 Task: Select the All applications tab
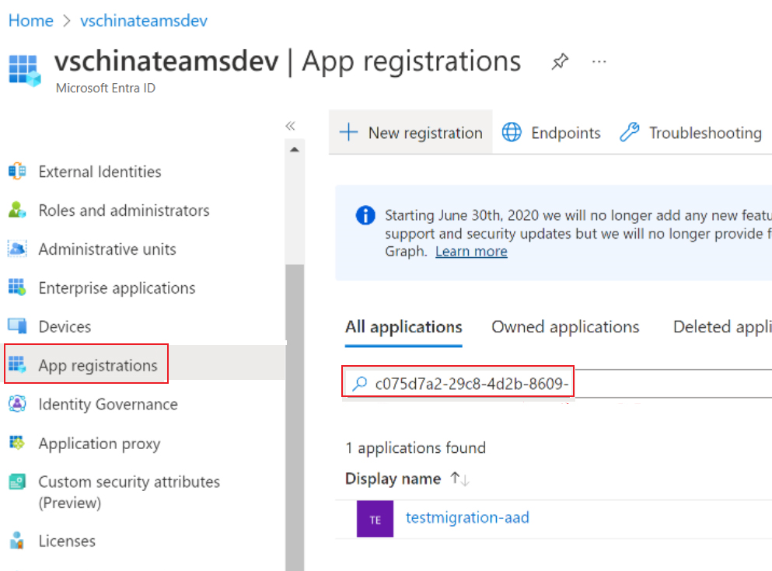(403, 326)
